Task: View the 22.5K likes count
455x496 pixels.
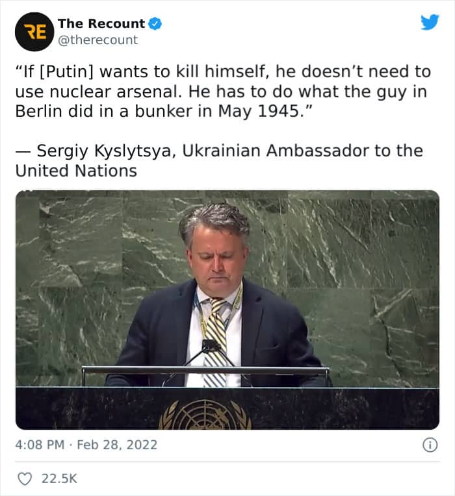Action: pyautogui.click(x=59, y=478)
